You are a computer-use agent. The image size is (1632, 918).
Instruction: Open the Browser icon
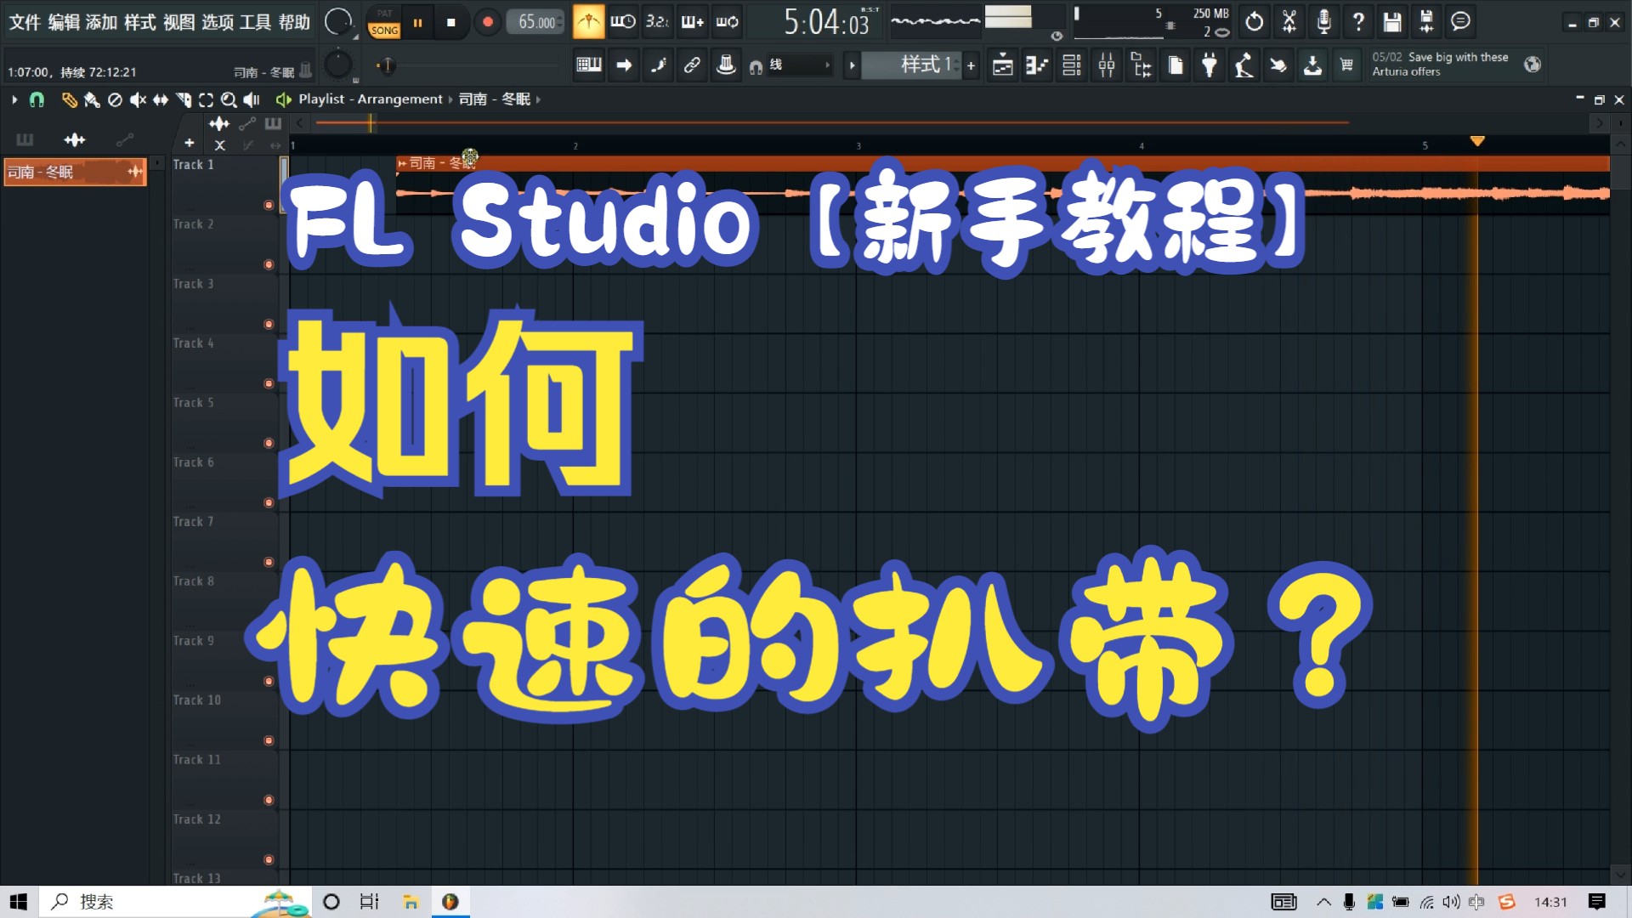coord(1141,65)
